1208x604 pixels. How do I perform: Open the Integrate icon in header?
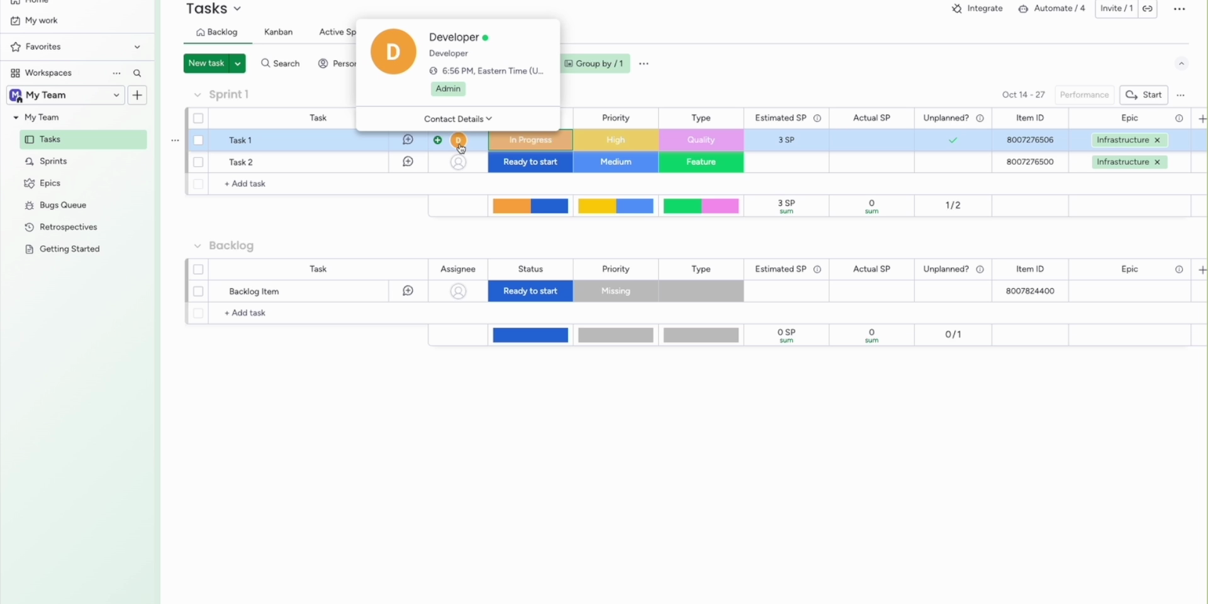click(957, 9)
